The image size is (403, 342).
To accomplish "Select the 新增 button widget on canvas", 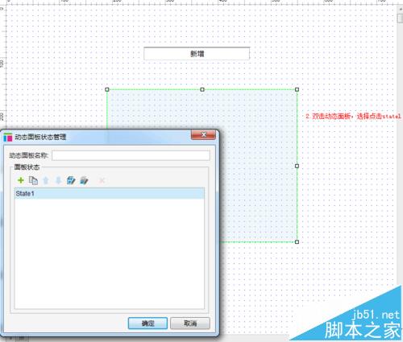I will click(197, 54).
